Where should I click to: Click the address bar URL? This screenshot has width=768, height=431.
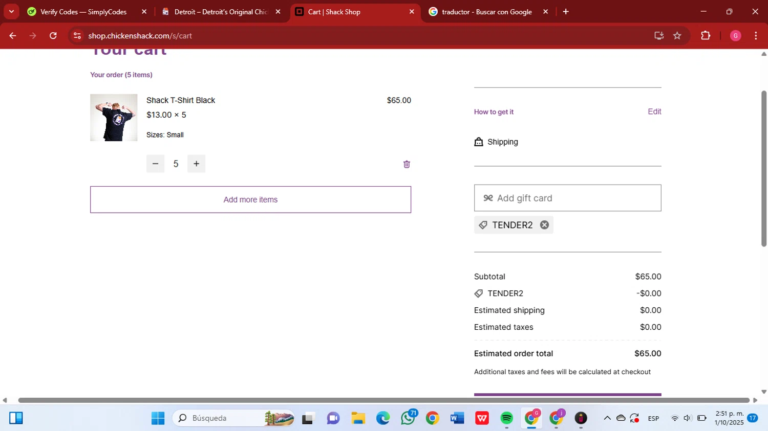[140, 36]
